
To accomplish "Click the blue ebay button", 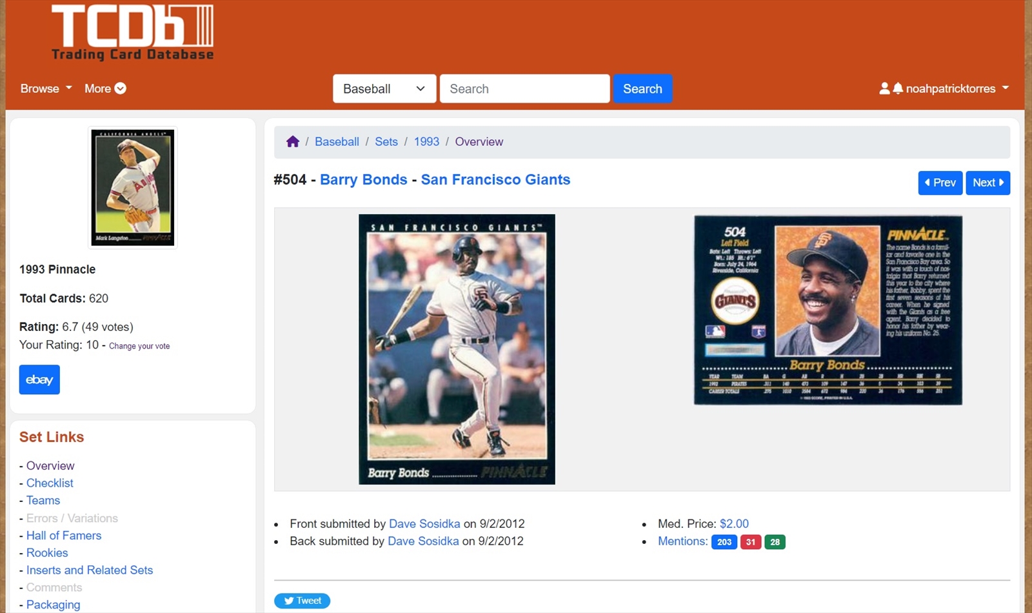I will pos(39,379).
